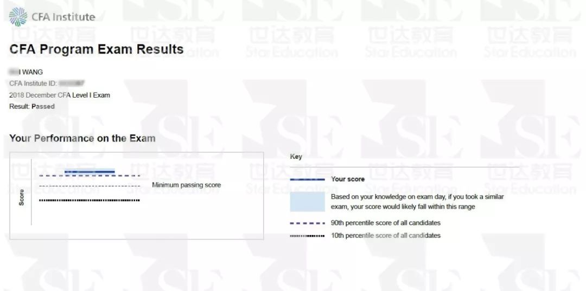Click the Result: Passed line
The width and height of the screenshot is (586, 291).
point(32,106)
